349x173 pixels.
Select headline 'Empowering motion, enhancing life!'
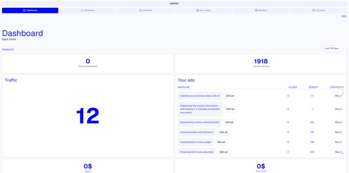200,122
